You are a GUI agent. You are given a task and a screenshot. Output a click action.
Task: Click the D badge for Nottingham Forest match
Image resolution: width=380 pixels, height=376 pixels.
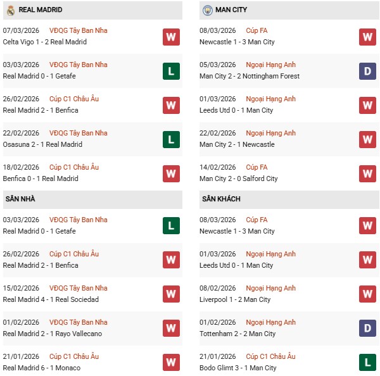point(368,71)
